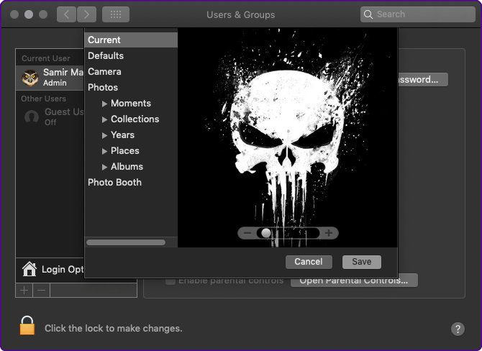Go back with the left arrow button
Viewport: 482px width, 351px height.
(x=66, y=14)
